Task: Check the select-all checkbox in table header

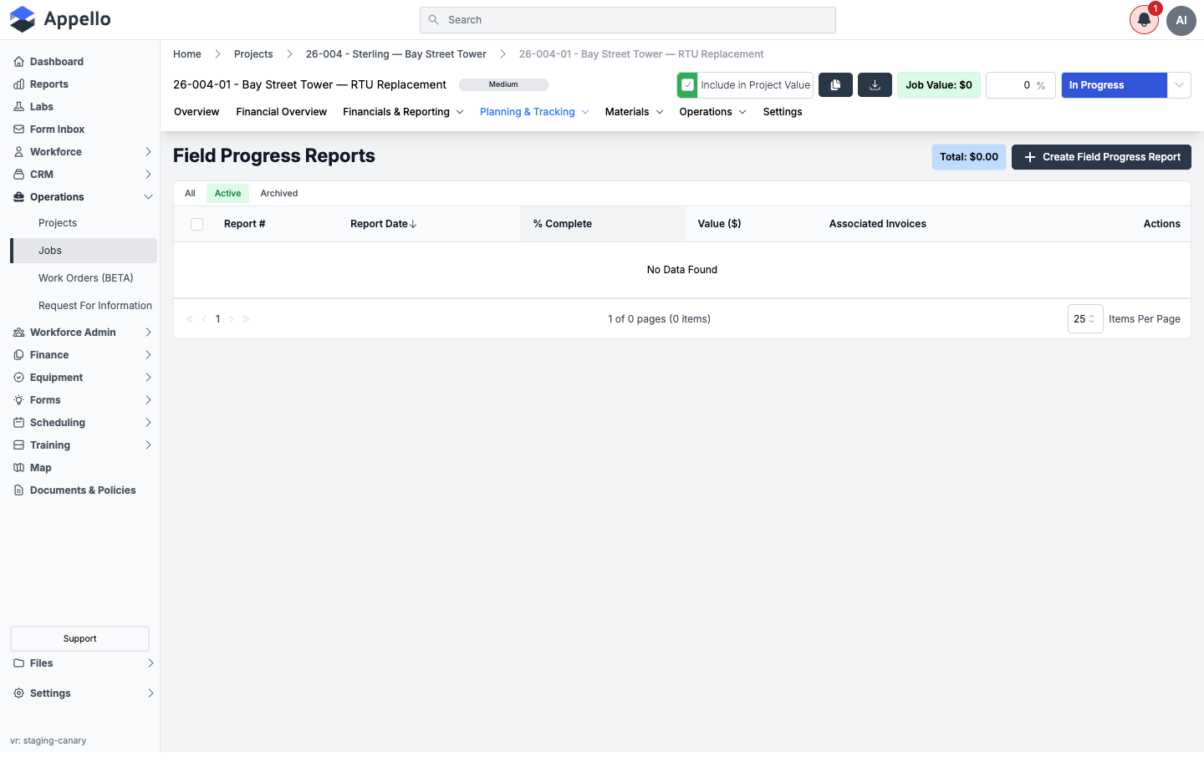Action: [196, 224]
